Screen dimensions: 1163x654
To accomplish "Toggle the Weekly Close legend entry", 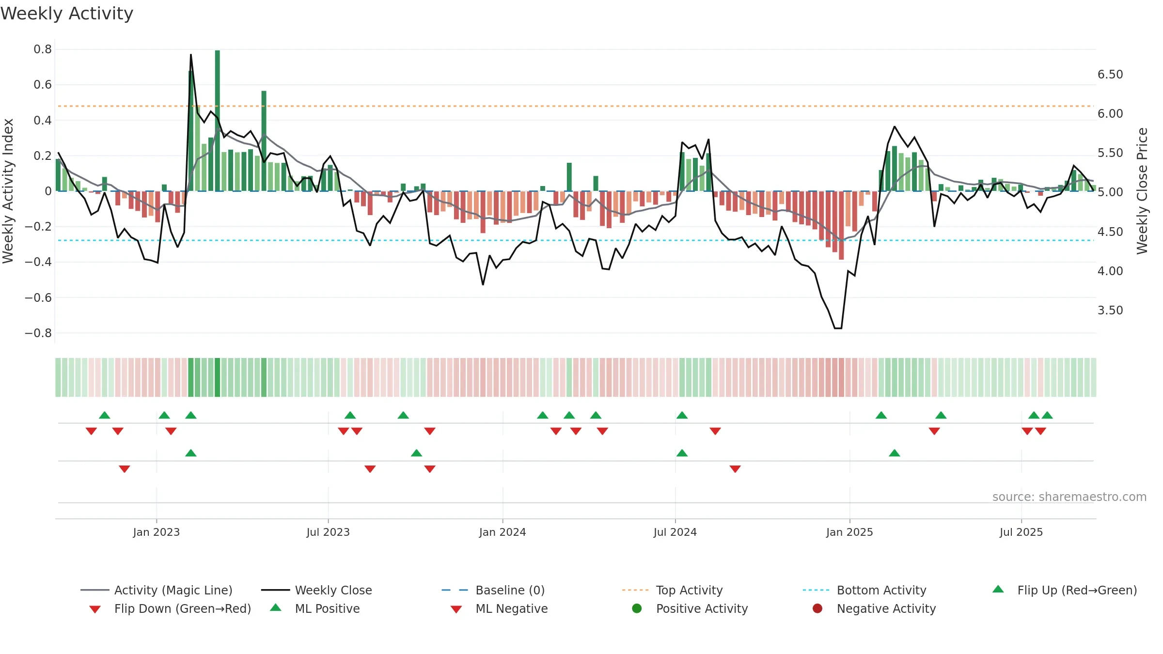I will point(316,590).
